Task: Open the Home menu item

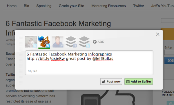Action: (12, 6)
